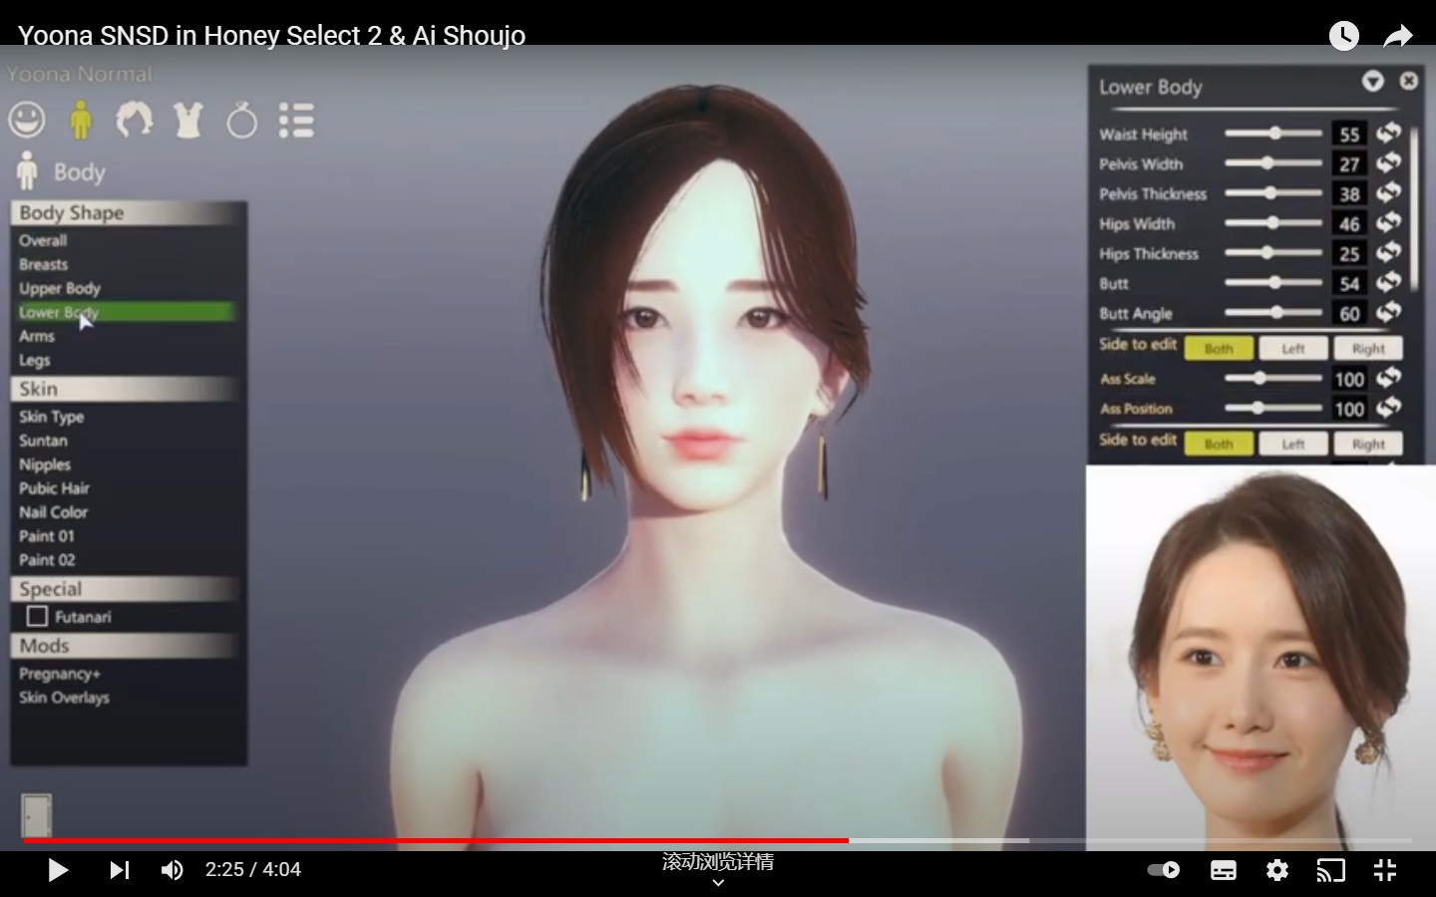Click the Ass Scale slider
1436x897 pixels.
coord(1273,378)
